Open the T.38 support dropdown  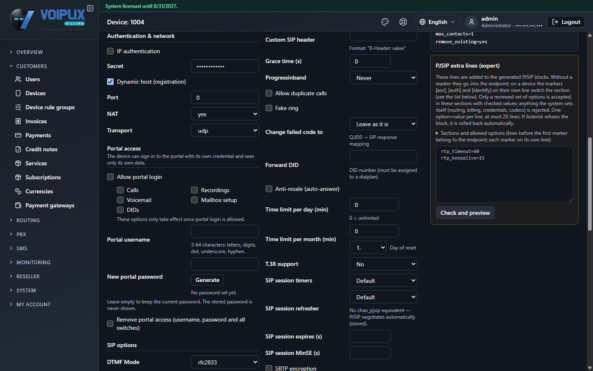pyautogui.click(x=383, y=264)
